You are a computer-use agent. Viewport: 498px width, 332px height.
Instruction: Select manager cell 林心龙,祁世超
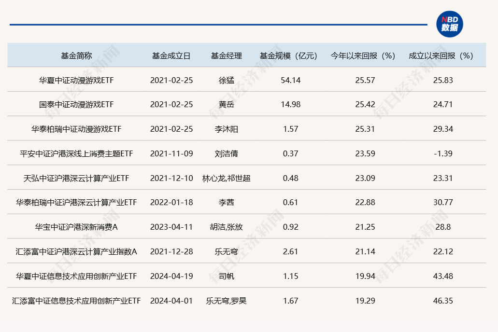pyautogui.click(x=227, y=179)
